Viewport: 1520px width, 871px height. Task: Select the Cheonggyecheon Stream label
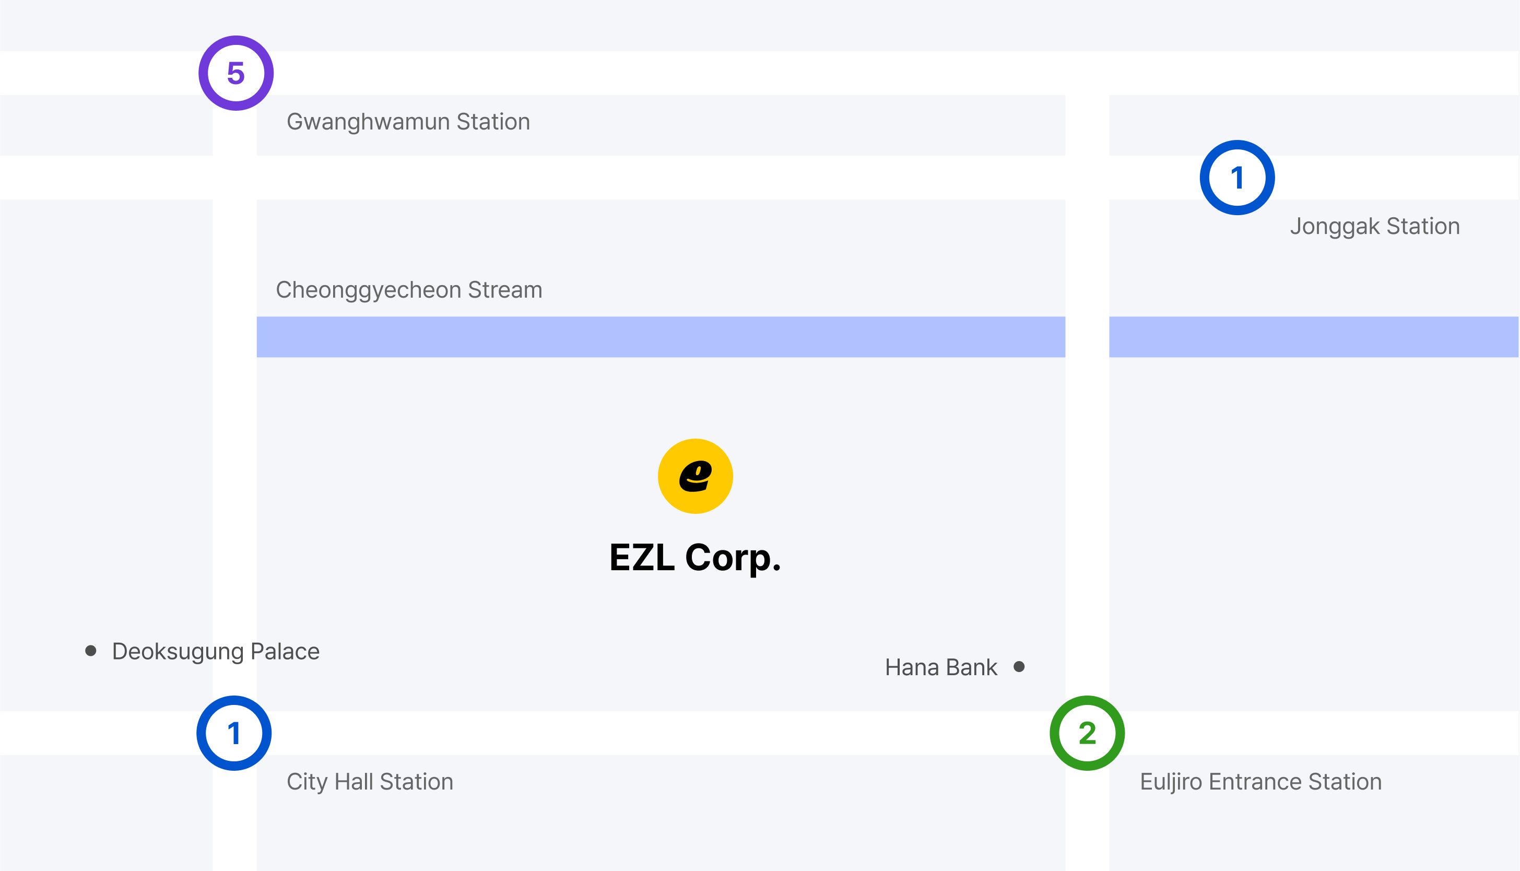408,290
